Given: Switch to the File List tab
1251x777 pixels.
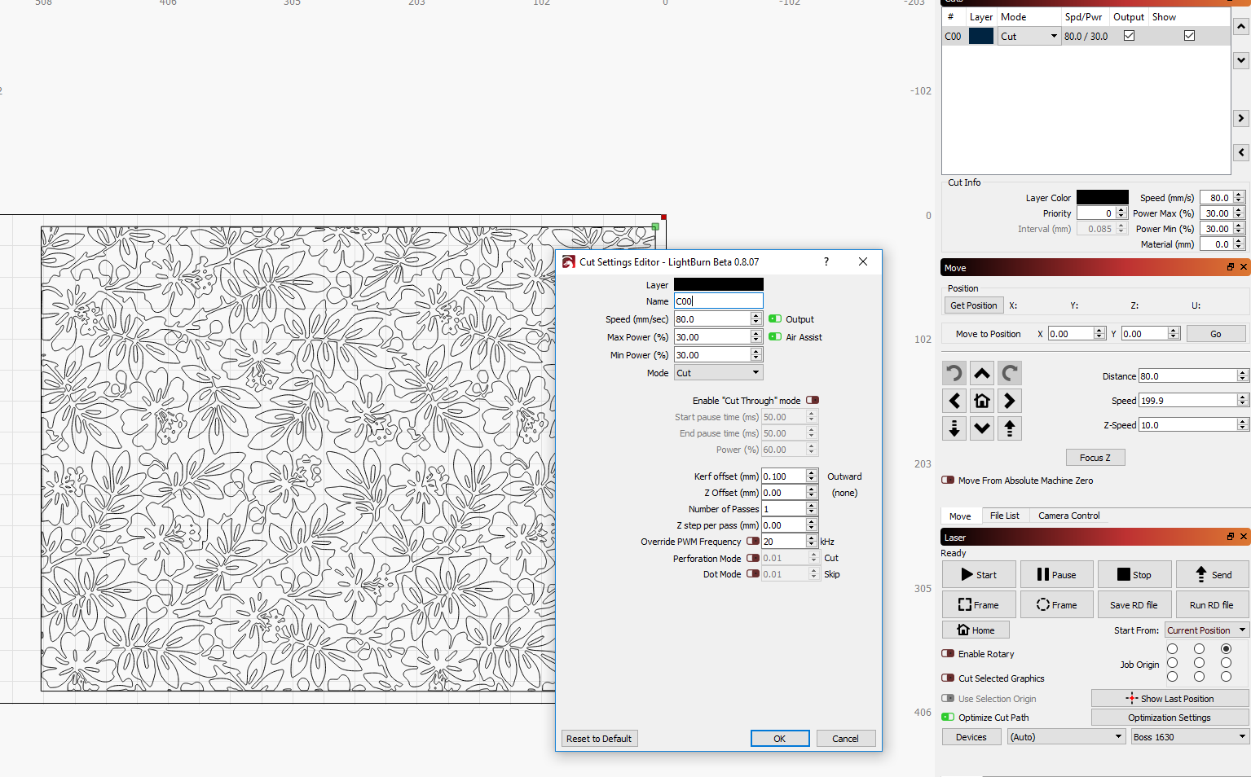Looking at the screenshot, I should point(1004,516).
